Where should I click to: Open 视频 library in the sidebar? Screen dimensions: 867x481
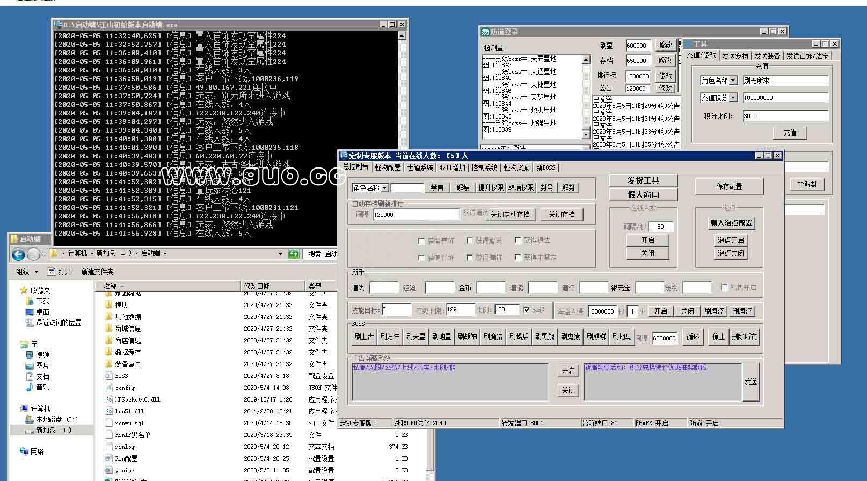point(37,355)
